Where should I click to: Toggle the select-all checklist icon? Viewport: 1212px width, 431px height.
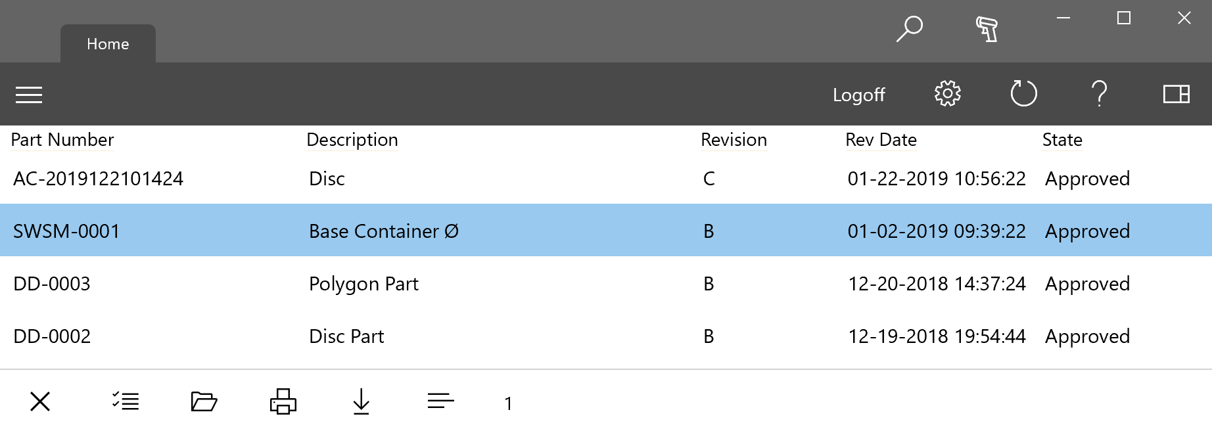pyautogui.click(x=125, y=401)
